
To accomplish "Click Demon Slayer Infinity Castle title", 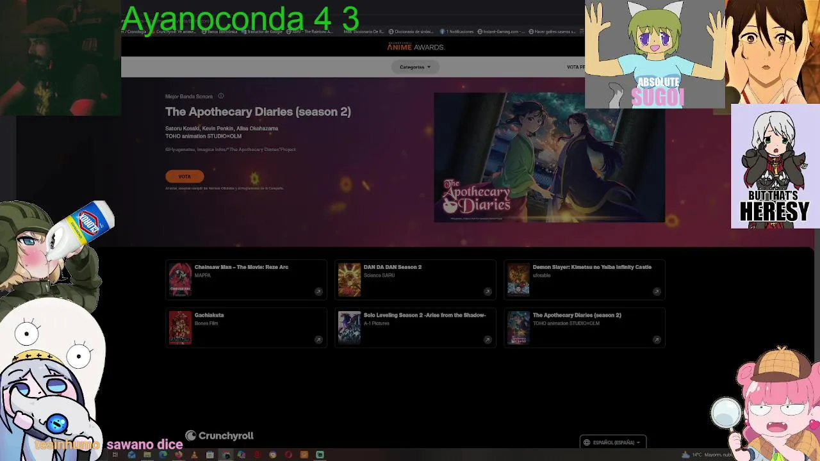I will 592,267.
